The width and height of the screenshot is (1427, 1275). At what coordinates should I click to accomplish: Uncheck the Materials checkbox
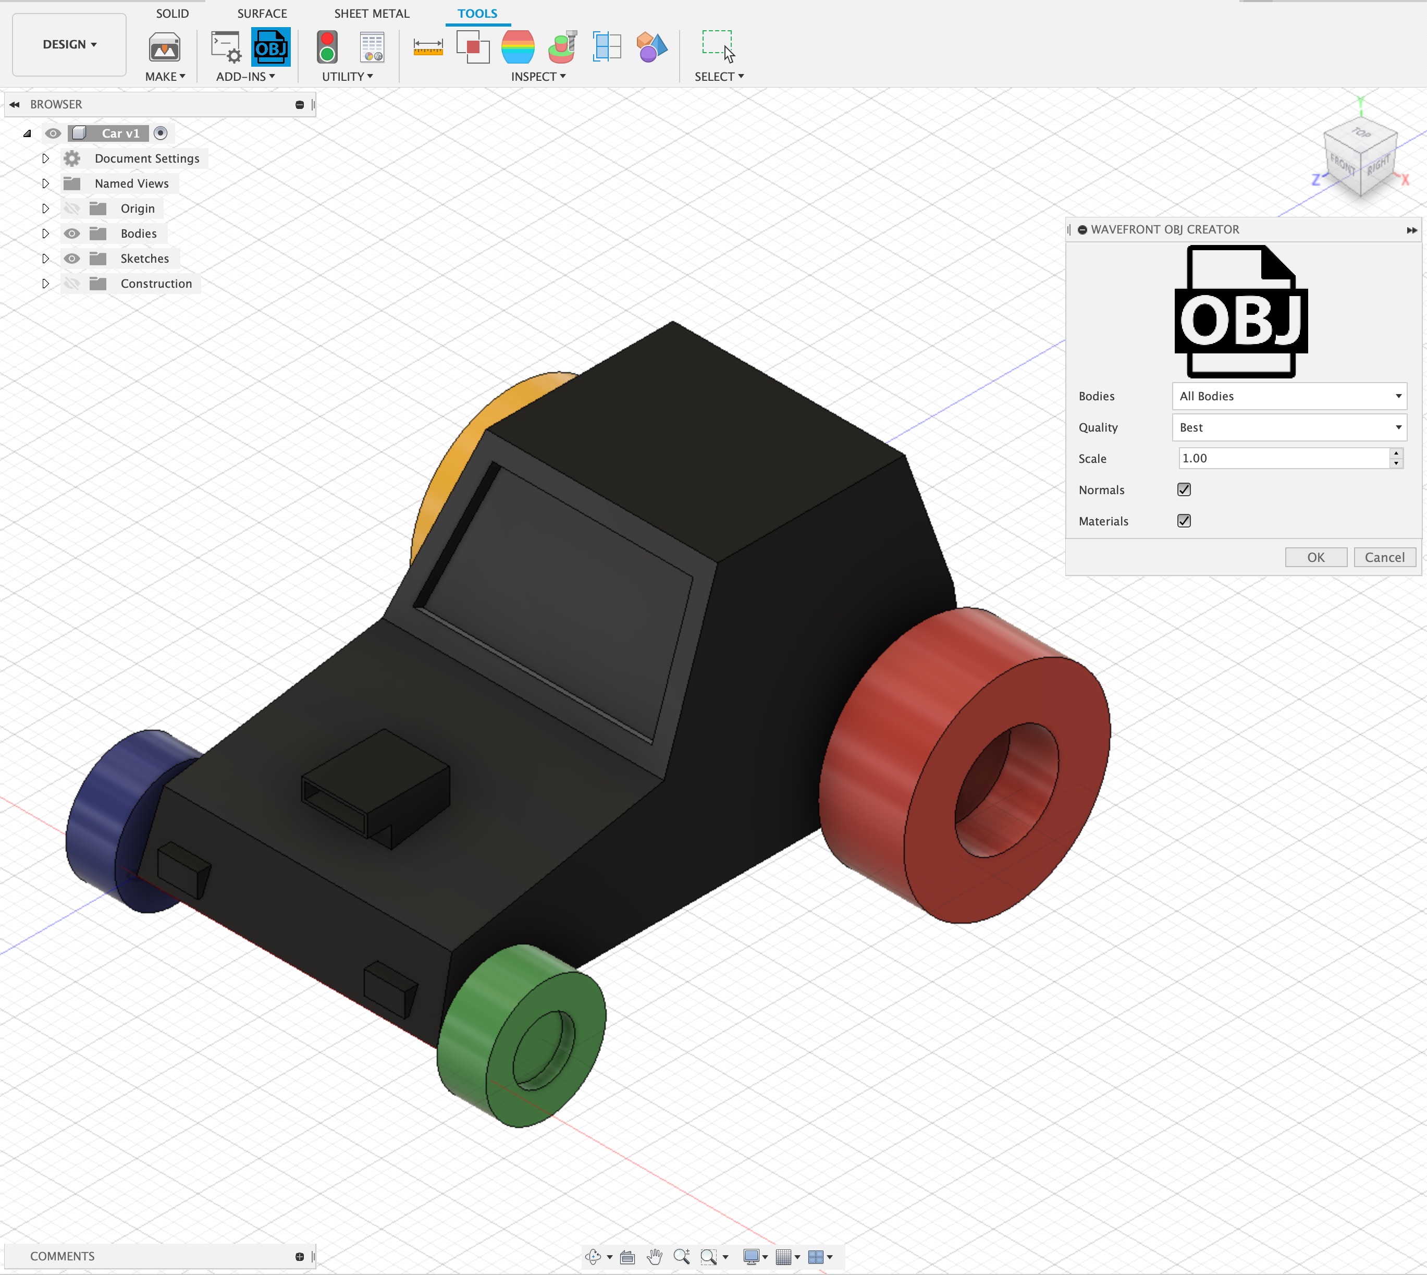point(1184,521)
